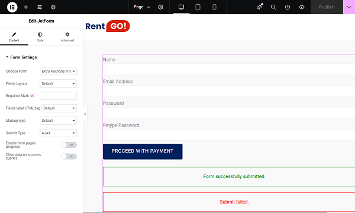The image size is (355, 213).
Task: Add element with the plus icon
Action: [x=26, y=7]
